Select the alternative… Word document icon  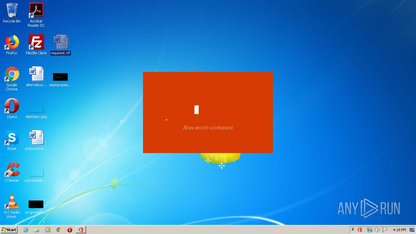click(x=36, y=77)
